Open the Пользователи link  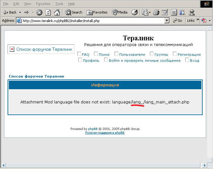pos(132,55)
